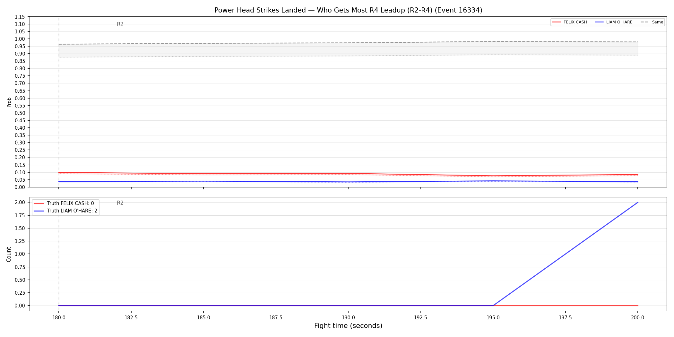
Task: Click the chart title mentioning Event 16334
Action: pos(348,10)
